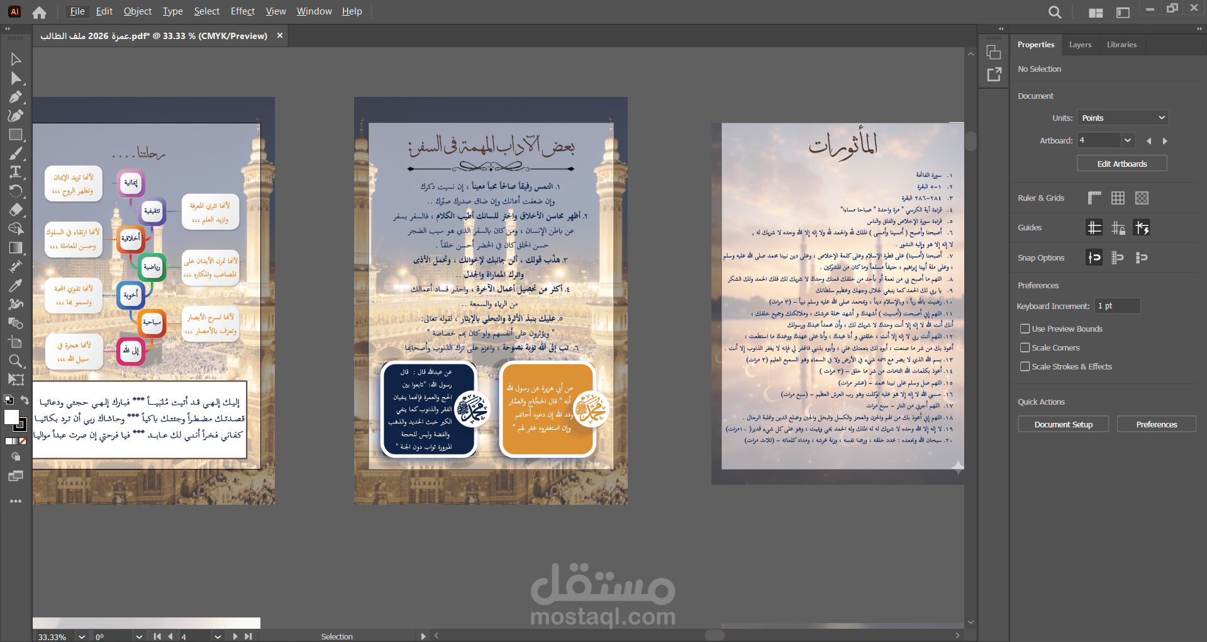Viewport: 1207px width, 642px height.
Task: Click the Edit Artboards button
Action: (1122, 164)
